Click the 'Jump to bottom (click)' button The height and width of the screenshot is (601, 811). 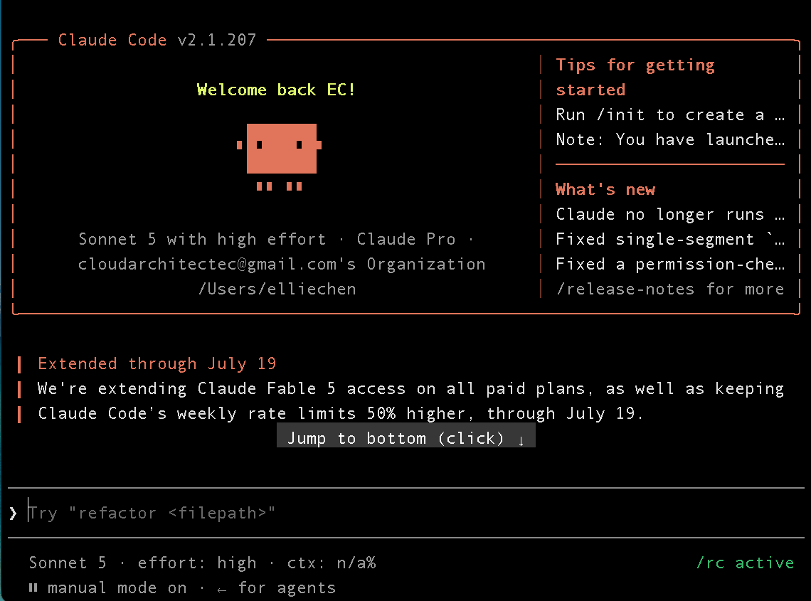(406, 438)
